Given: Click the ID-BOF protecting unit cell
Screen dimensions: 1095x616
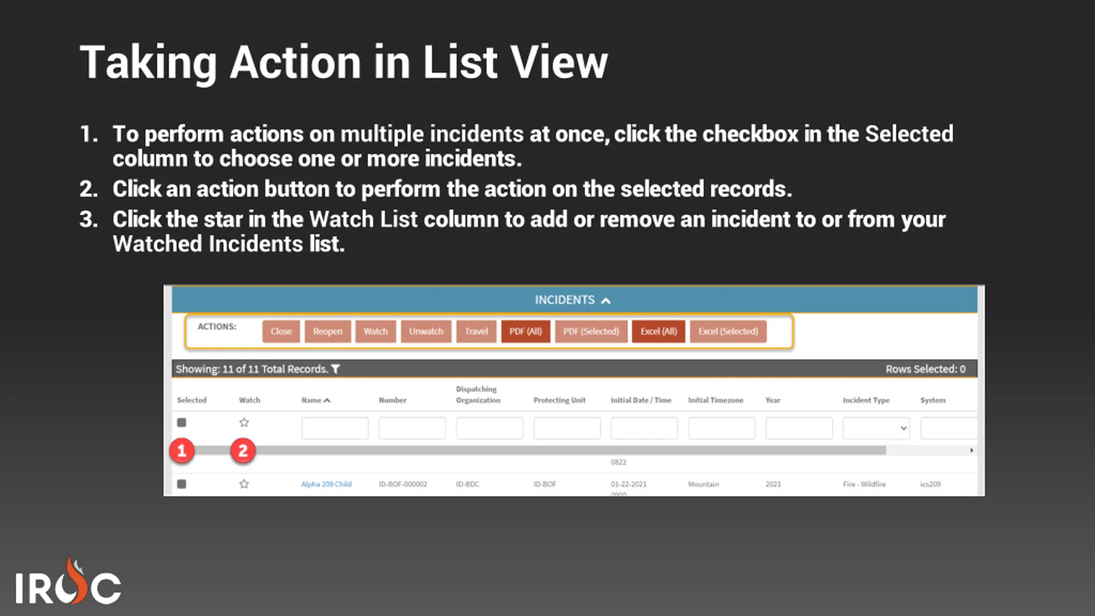Looking at the screenshot, I should pos(545,484).
